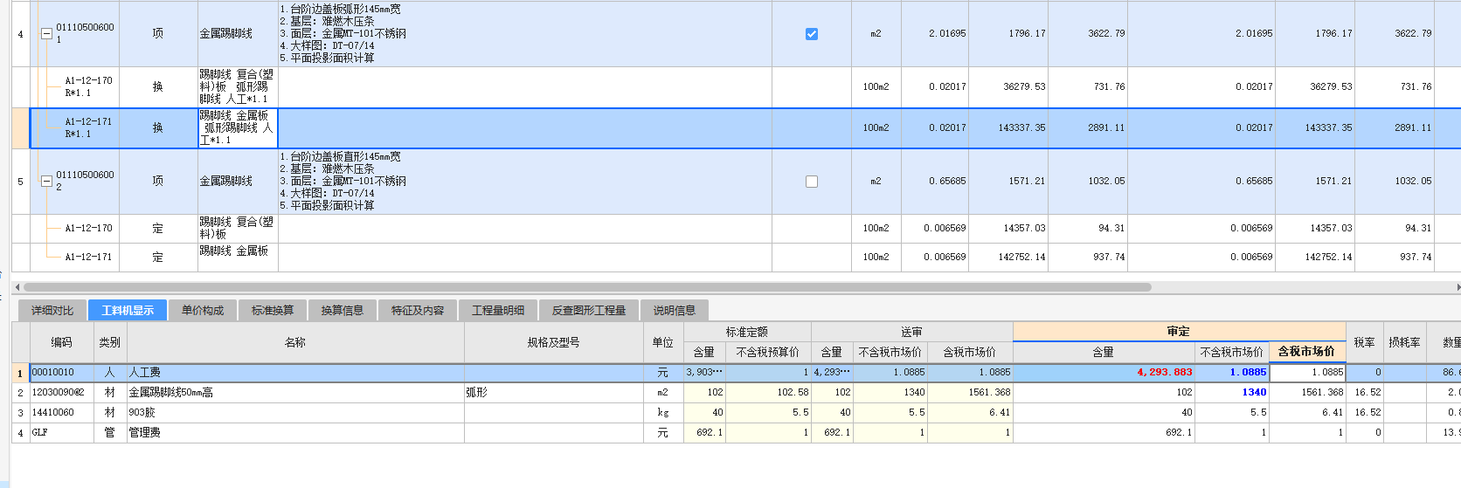
Task: Switch to the 单价构成 tab
Action: pyautogui.click(x=203, y=310)
